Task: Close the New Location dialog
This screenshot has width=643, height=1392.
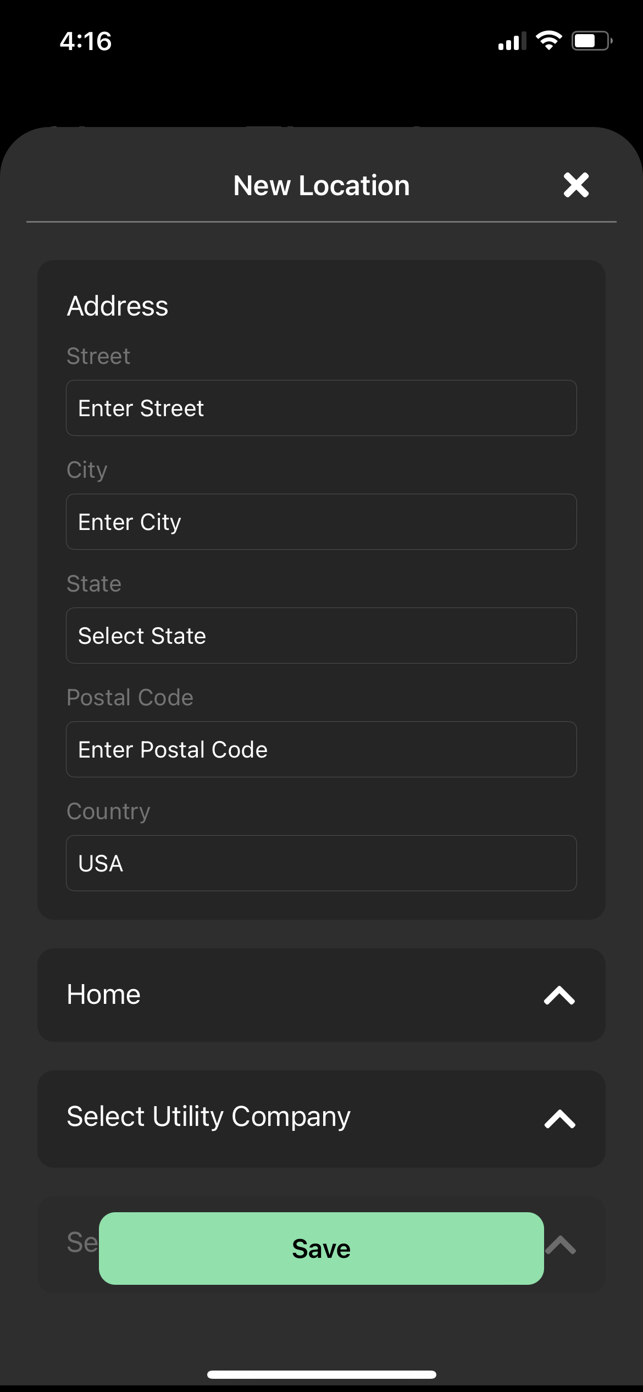Action: tap(576, 185)
